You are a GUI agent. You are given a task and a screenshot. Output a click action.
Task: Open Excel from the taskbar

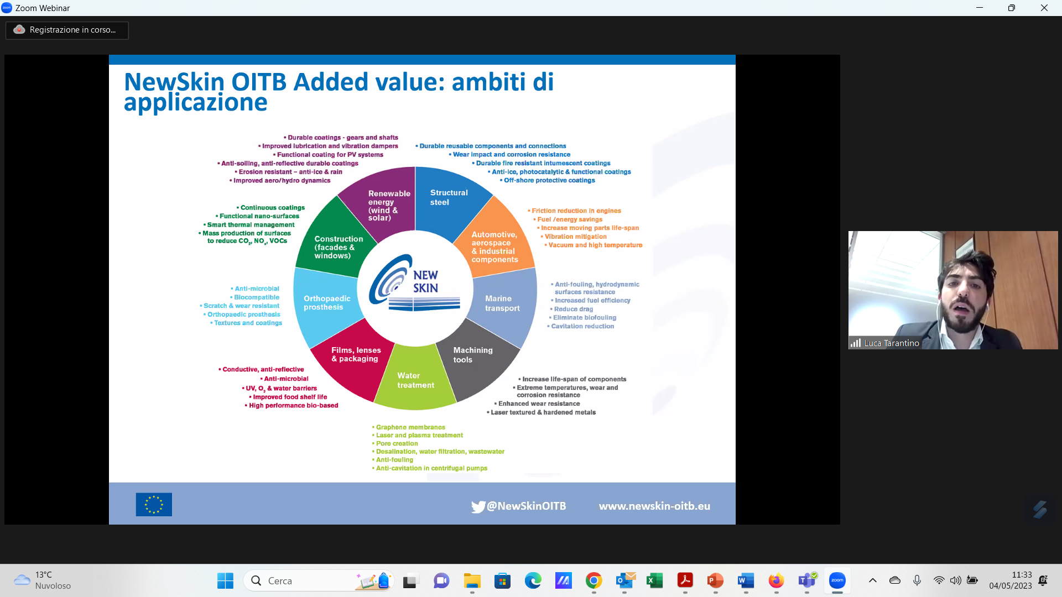[654, 580]
